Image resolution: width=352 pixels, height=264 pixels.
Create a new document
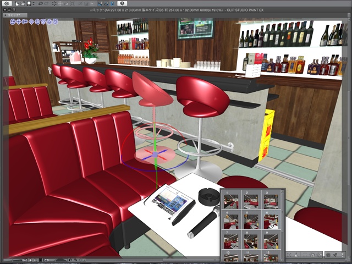click(x=17, y=4)
